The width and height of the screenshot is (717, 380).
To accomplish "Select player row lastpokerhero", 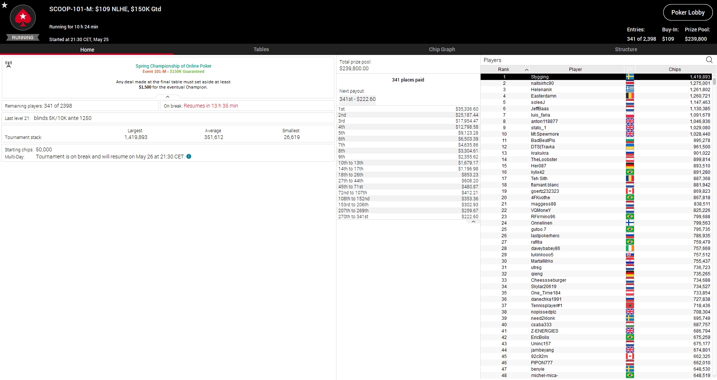I will [x=596, y=236].
